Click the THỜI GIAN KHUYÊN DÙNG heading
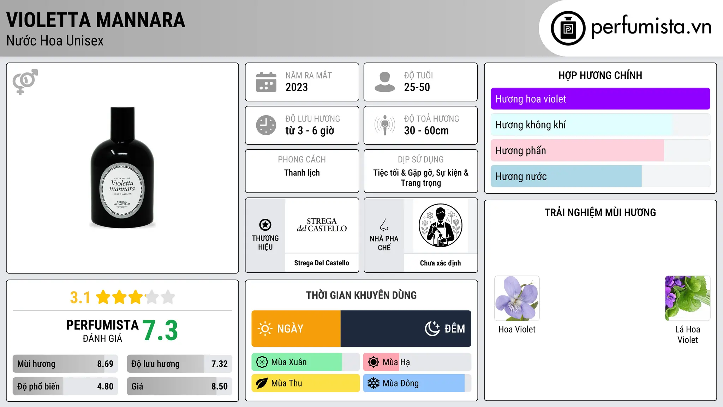This screenshot has height=407, width=723. pyautogui.click(x=361, y=295)
